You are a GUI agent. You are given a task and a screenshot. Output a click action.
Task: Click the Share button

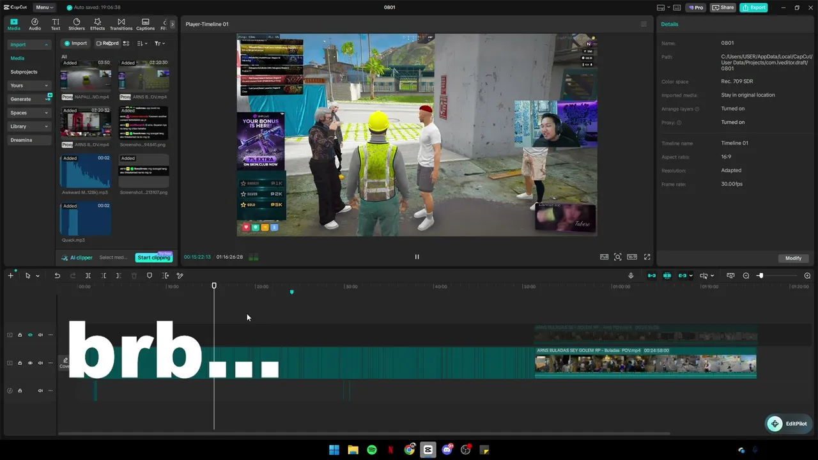pos(723,8)
